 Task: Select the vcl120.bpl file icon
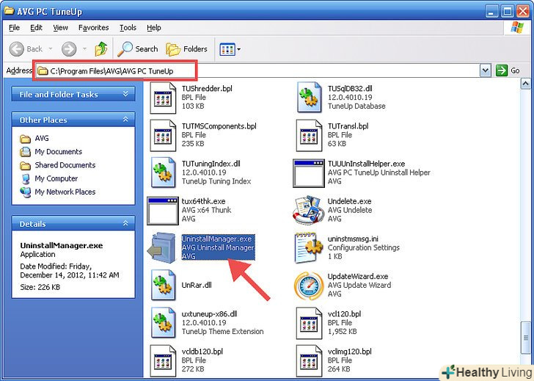tap(309, 323)
